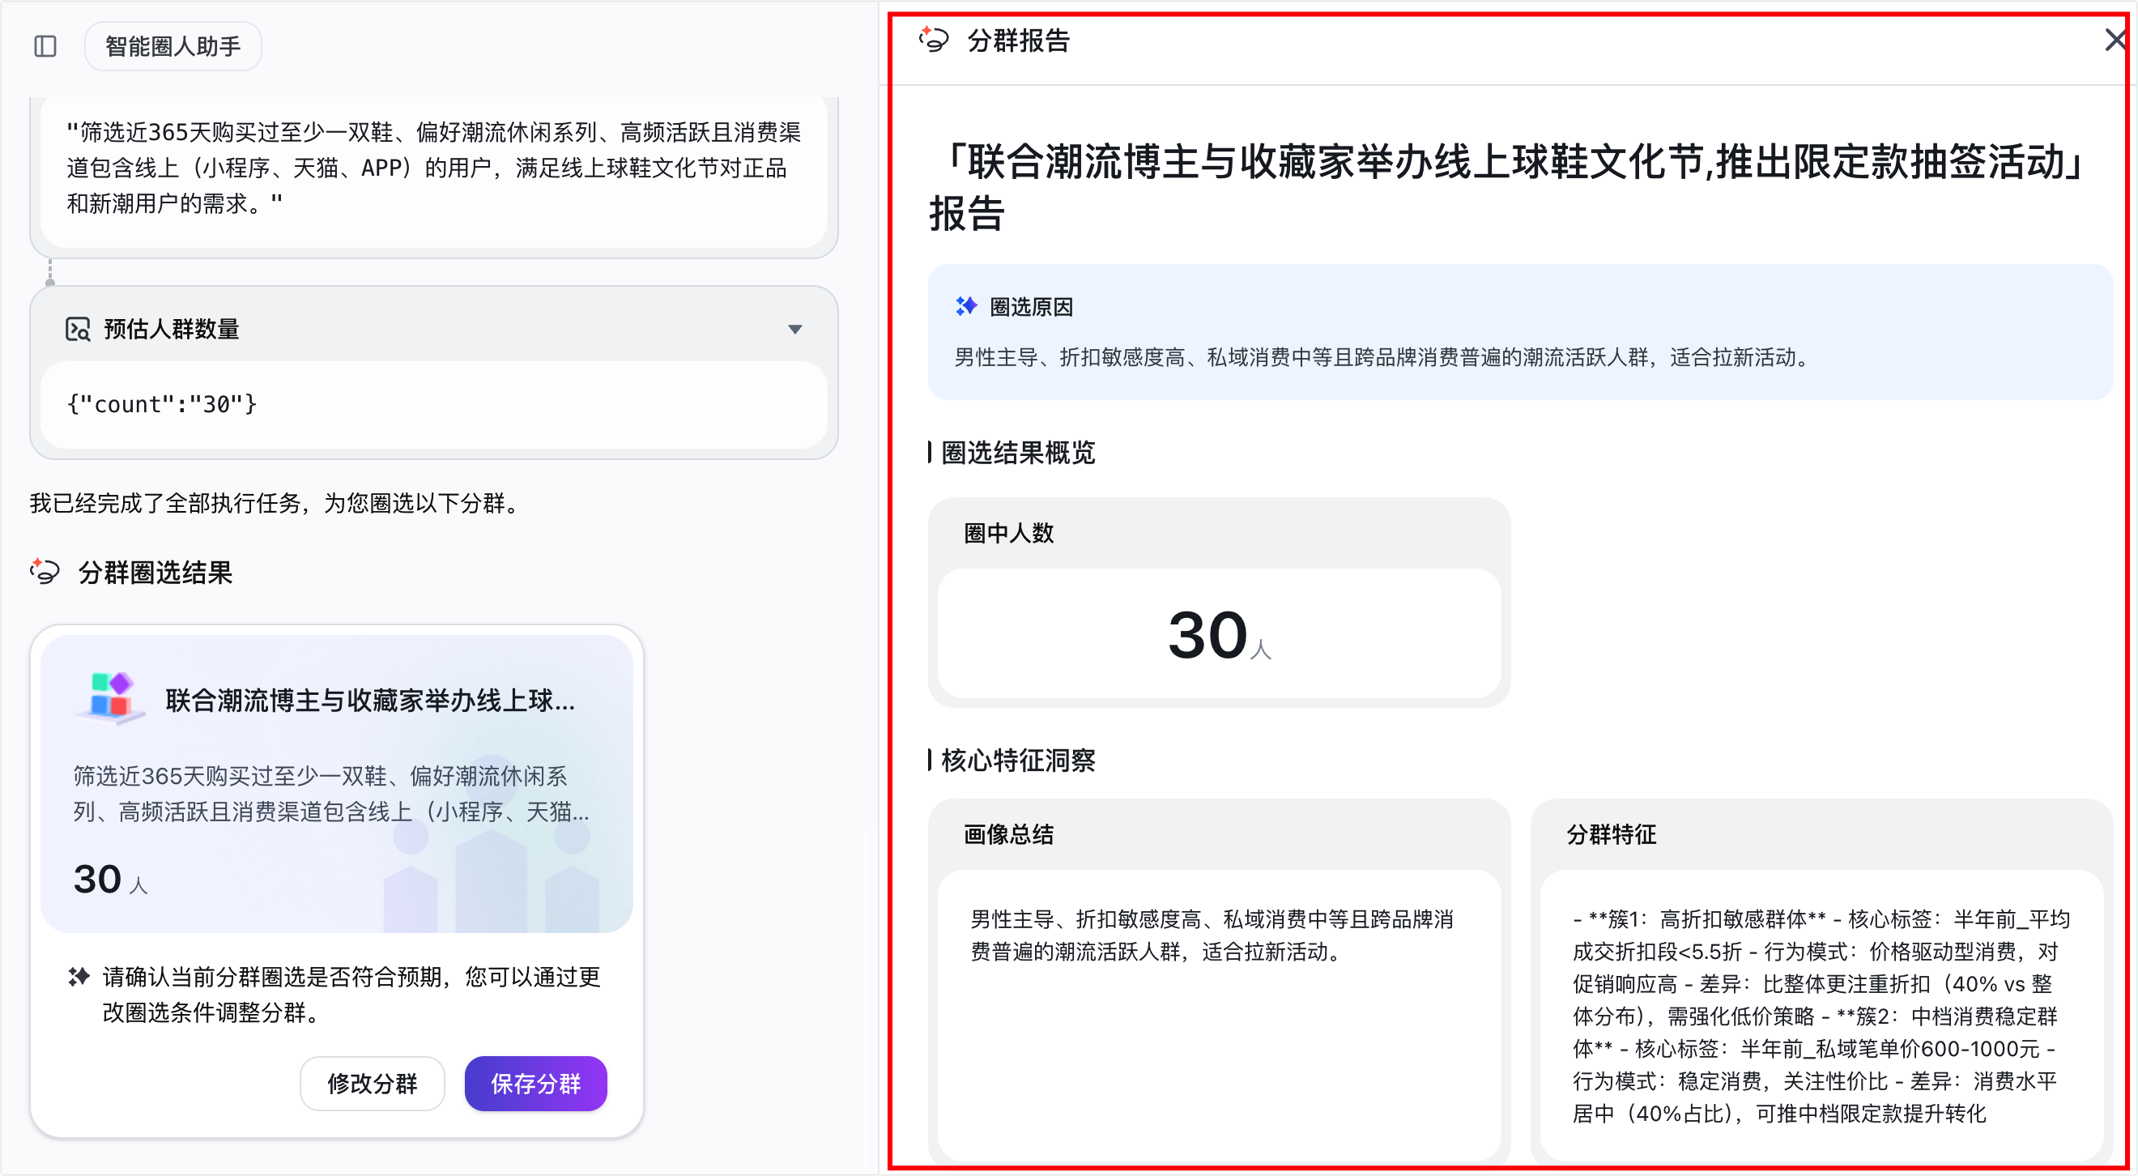Image resolution: width=2138 pixels, height=1176 pixels.
Task: Click the quoted 筛选近365天 condition text box
Action: pos(434,168)
